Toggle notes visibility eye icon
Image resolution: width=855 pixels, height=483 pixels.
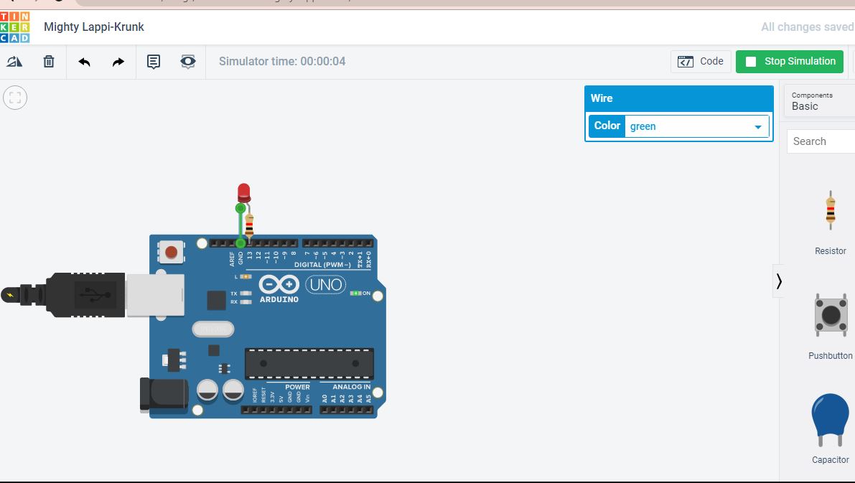pyautogui.click(x=187, y=62)
